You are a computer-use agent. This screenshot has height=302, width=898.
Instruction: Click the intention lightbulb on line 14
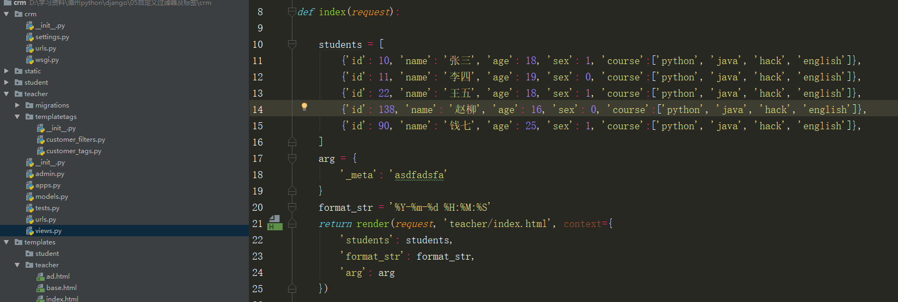(x=304, y=107)
